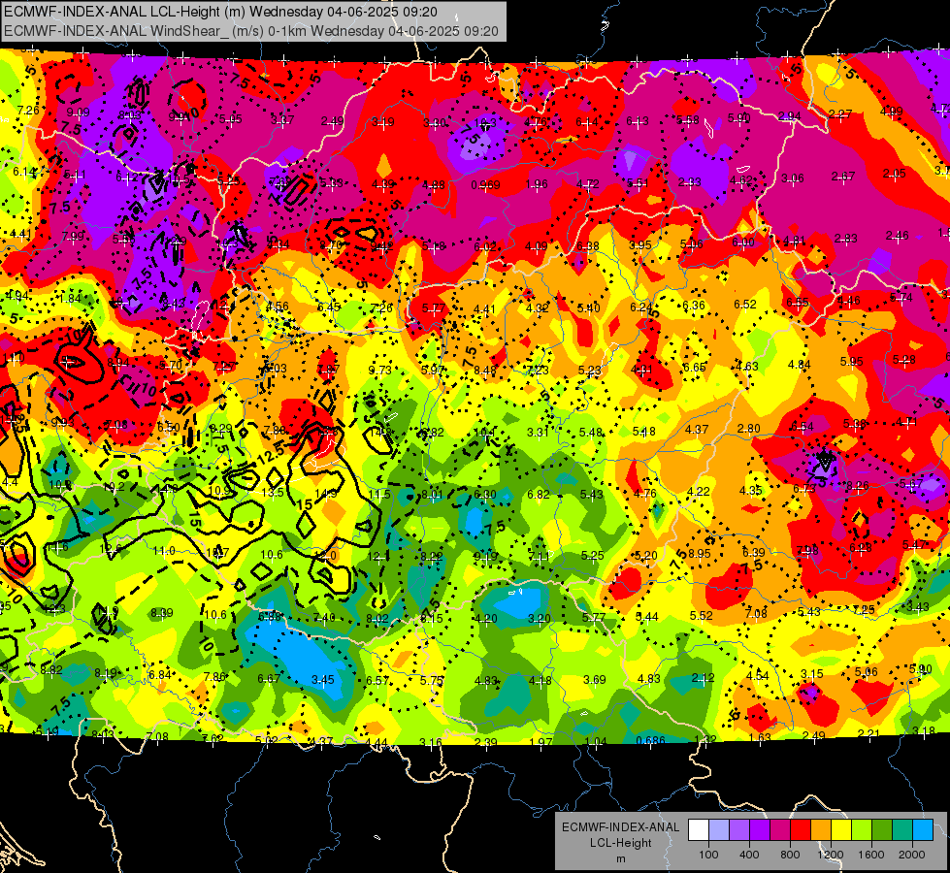The width and height of the screenshot is (950, 873).
Task: Click the legend label 1200
Action: point(830,855)
